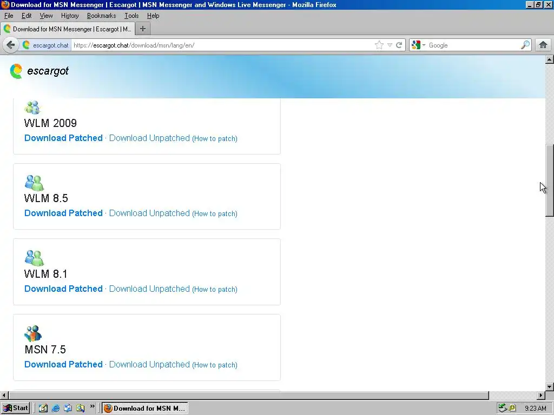Open the URL history dropdown arrow
This screenshot has height=415, width=554.
click(390, 45)
